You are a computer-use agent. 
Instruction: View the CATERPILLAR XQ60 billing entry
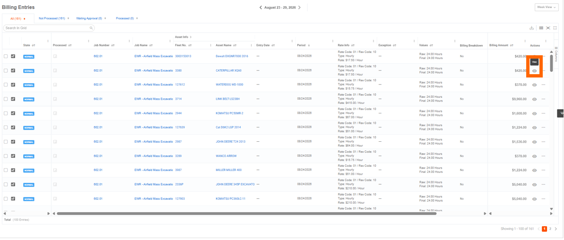tap(535, 71)
